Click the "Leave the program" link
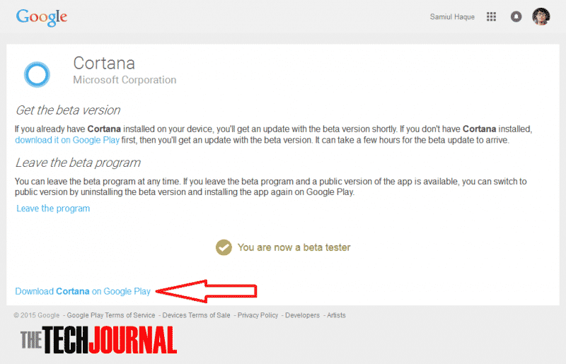Screen dimensions: 566x364 [53, 209]
